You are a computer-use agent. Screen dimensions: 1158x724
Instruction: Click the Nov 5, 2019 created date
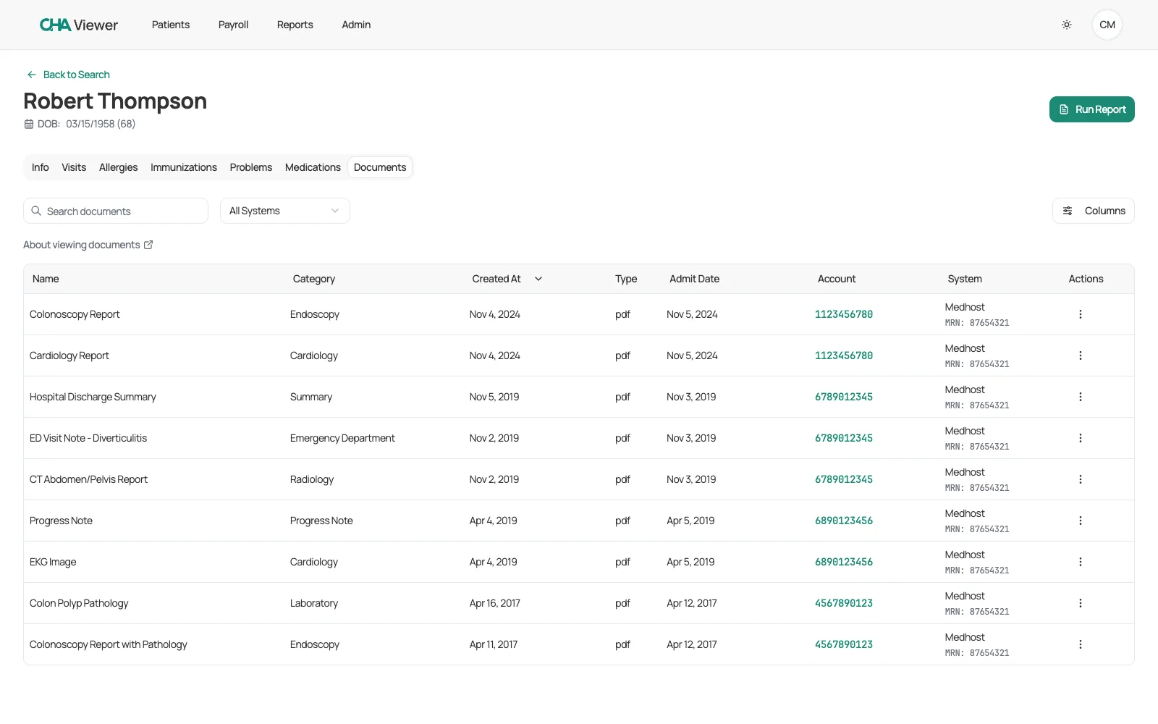coord(494,397)
